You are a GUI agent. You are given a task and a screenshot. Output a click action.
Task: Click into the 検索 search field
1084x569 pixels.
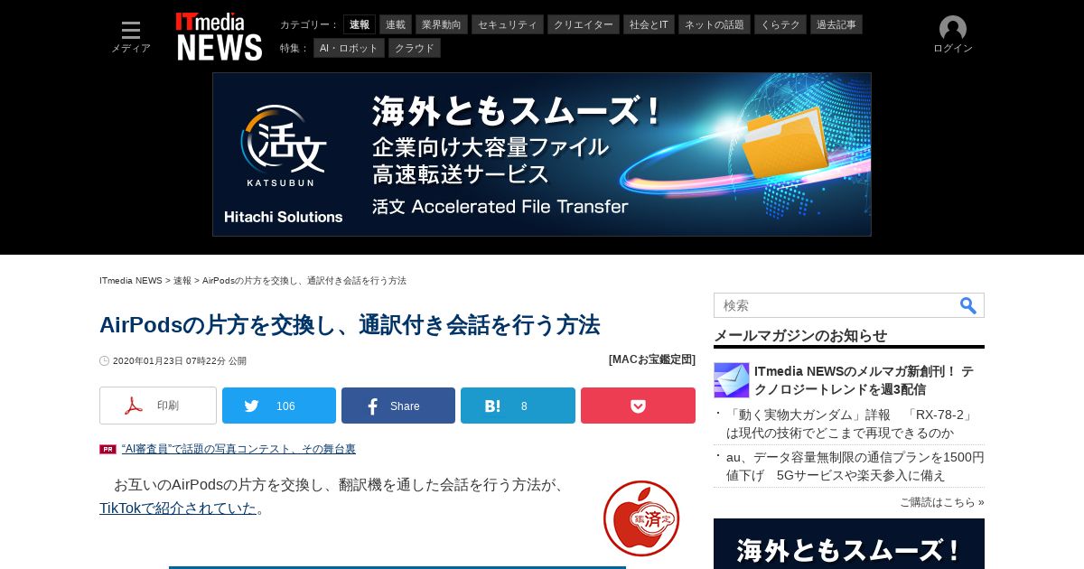tap(836, 305)
